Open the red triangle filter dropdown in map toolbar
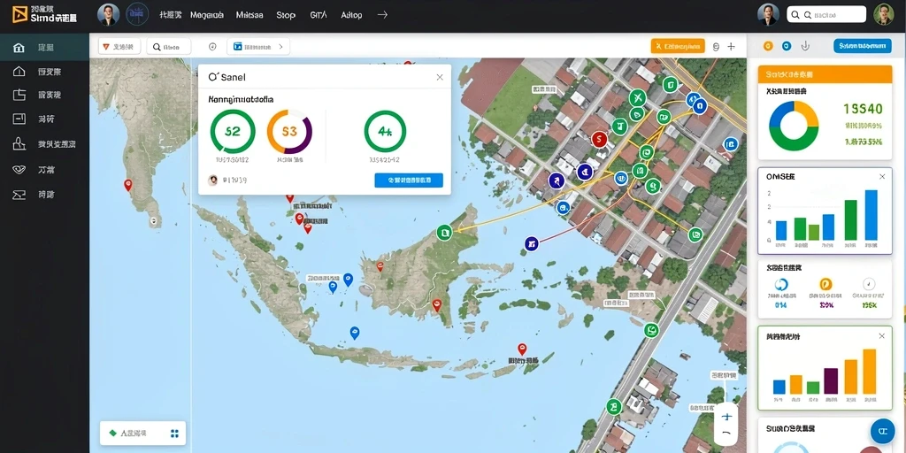The width and height of the screenshot is (906, 453). pos(119,47)
